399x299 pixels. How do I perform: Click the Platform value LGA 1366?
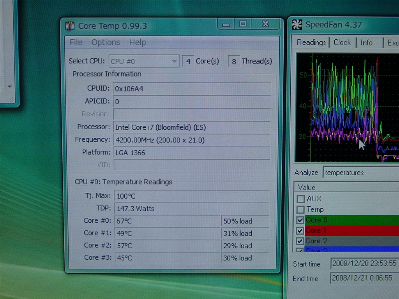click(x=192, y=153)
